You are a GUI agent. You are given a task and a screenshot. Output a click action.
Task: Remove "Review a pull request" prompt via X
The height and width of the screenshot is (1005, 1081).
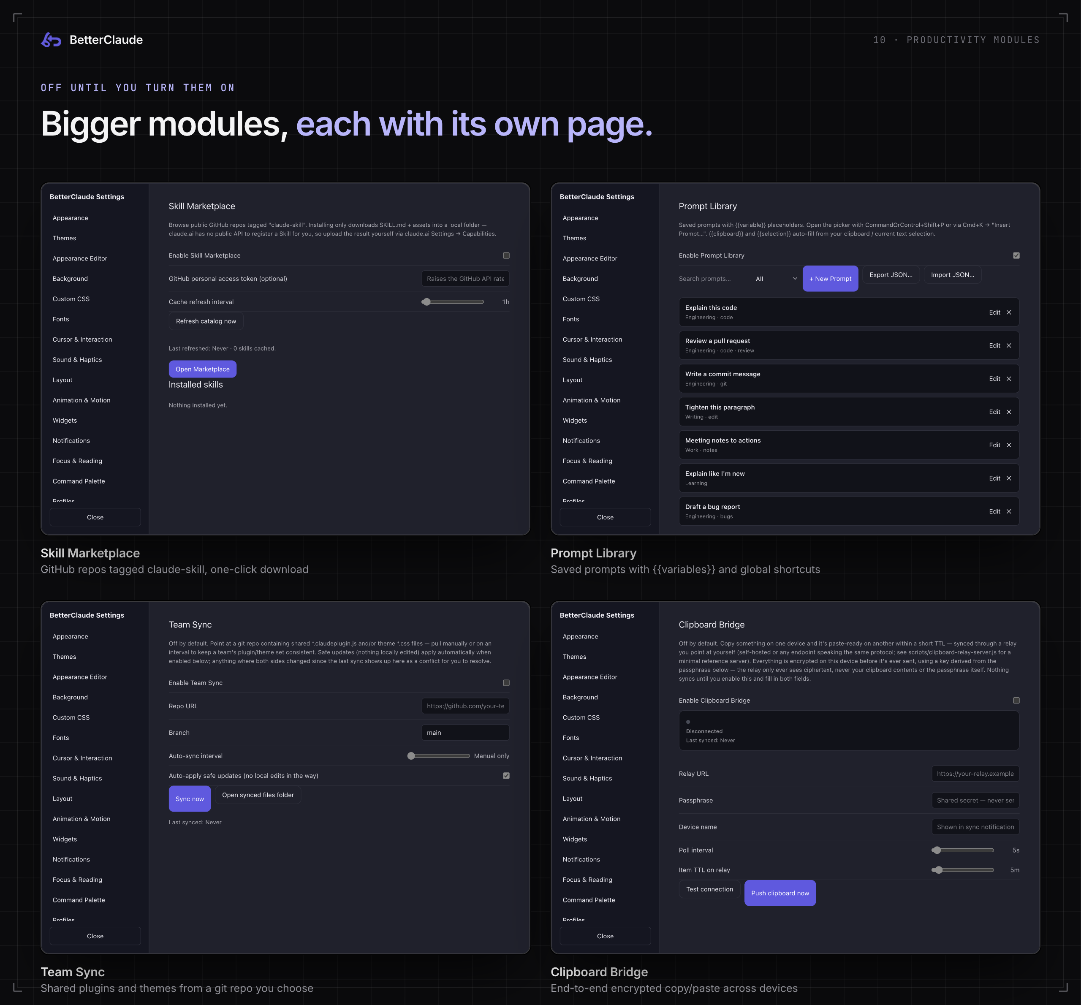(x=1009, y=346)
